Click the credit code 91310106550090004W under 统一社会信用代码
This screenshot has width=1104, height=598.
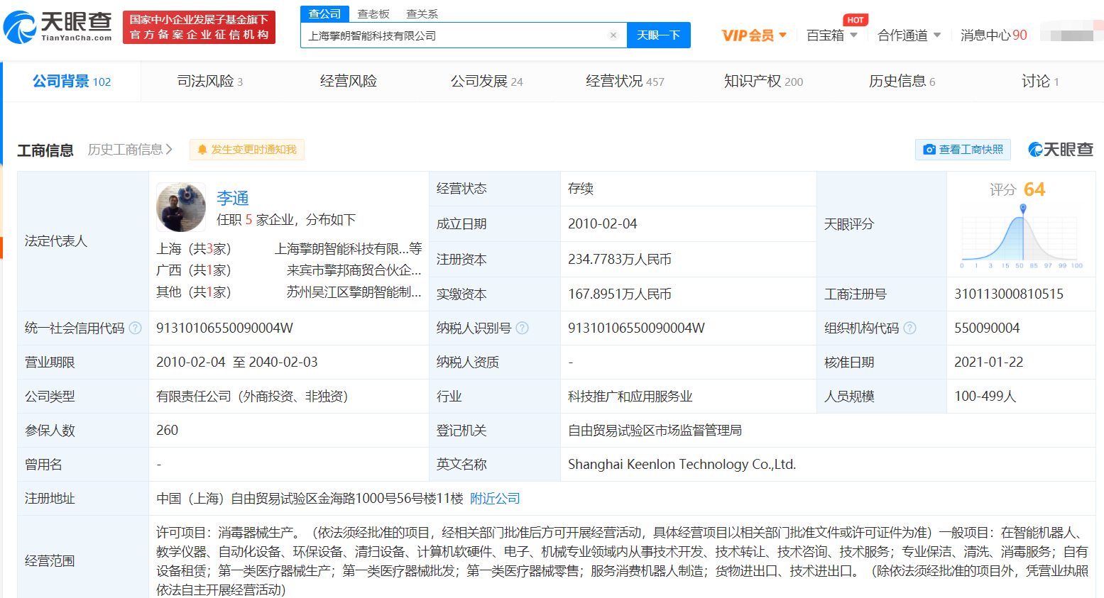(x=224, y=328)
